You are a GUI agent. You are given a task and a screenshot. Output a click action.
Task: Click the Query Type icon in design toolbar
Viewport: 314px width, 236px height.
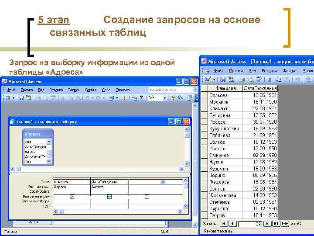pyautogui.click(x=111, y=98)
